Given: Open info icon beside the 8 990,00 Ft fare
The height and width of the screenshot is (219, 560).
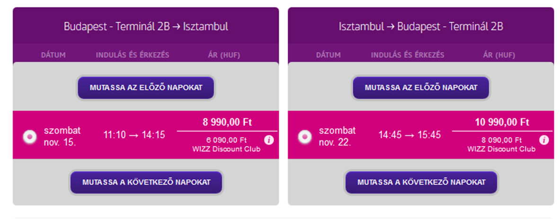Looking at the screenshot, I should [x=269, y=140].
